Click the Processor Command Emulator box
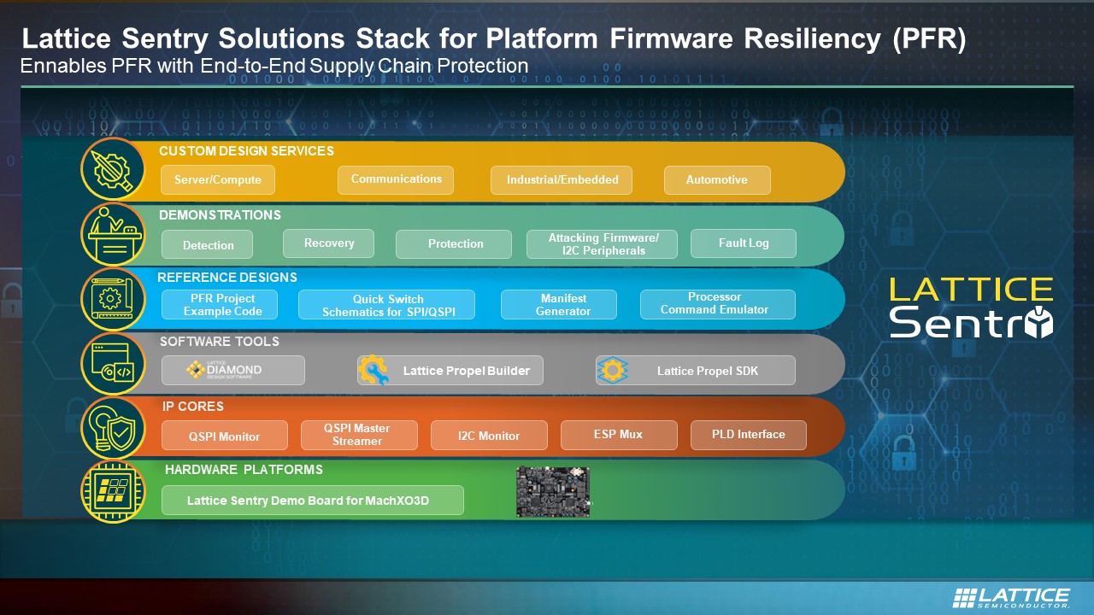Viewport: 1094px width, 615px height. [716, 304]
